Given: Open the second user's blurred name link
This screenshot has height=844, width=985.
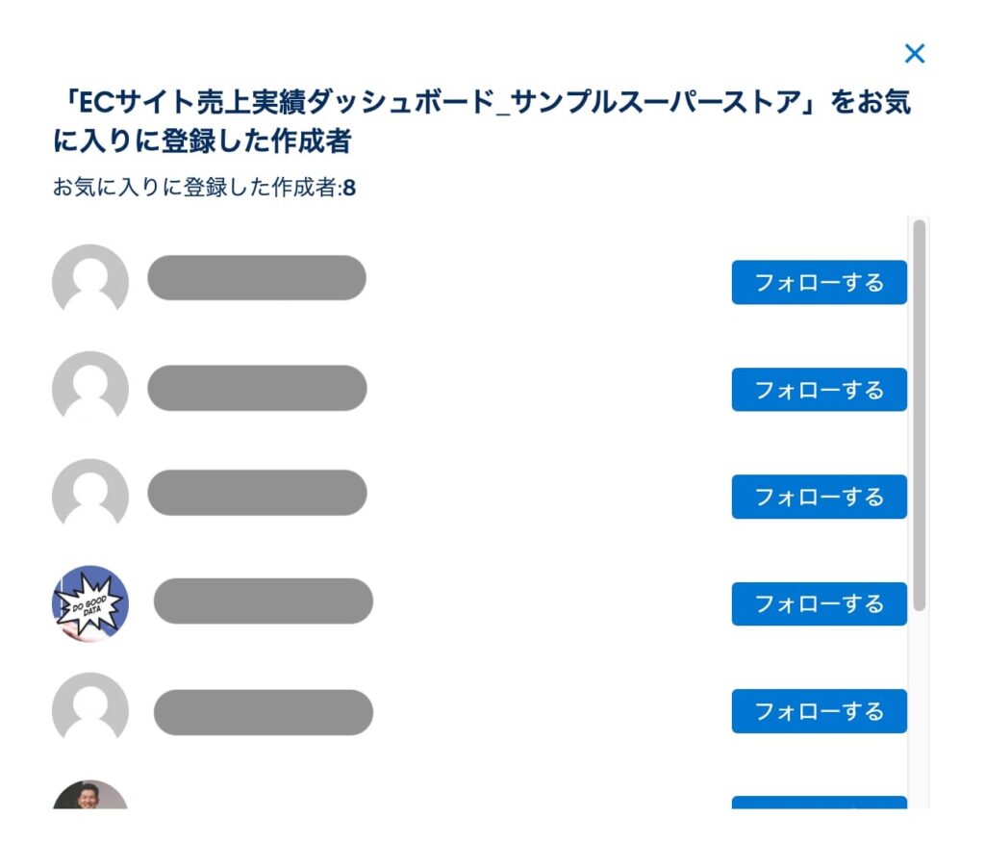Looking at the screenshot, I should (x=257, y=388).
